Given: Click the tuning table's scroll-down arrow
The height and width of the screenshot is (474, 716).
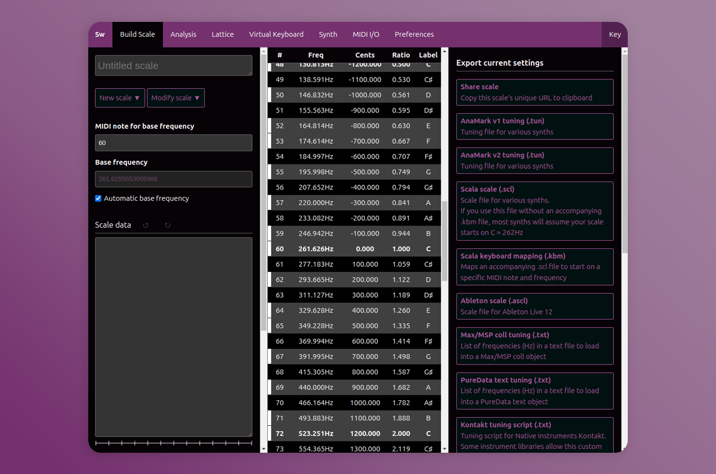Looking at the screenshot, I should pyautogui.click(x=444, y=448).
